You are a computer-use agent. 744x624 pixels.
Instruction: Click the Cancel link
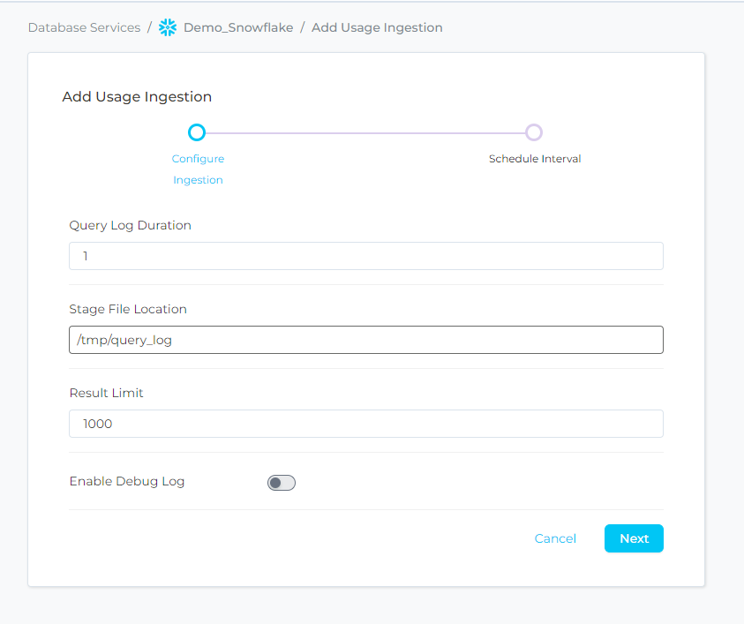click(555, 538)
